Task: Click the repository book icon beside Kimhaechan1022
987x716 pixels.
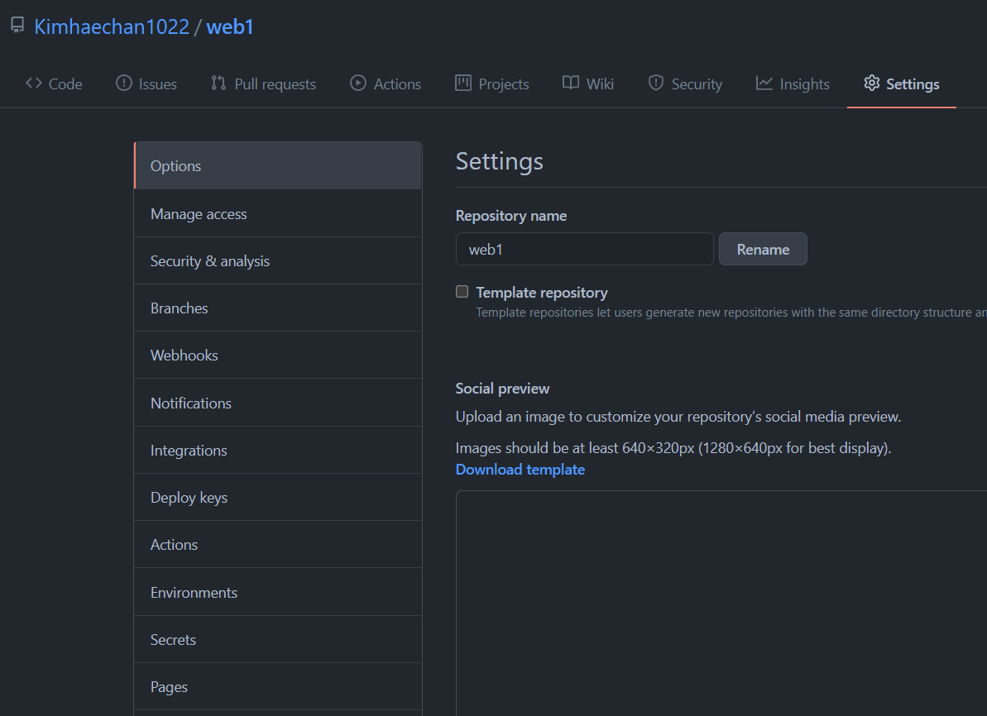Action: pyautogui.click(x=17, y=25)
